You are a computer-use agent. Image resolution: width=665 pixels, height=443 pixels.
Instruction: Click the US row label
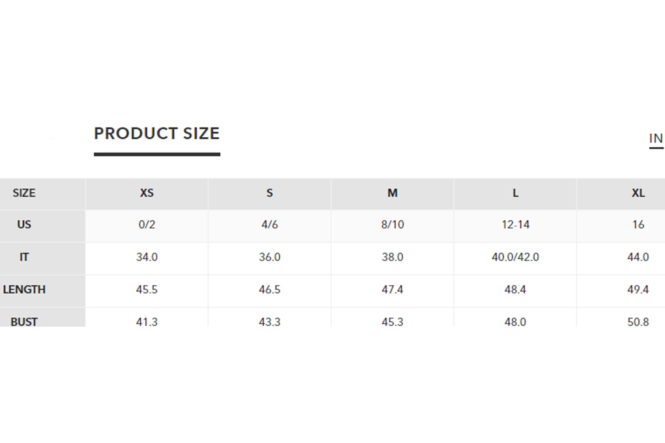(24, 225)
